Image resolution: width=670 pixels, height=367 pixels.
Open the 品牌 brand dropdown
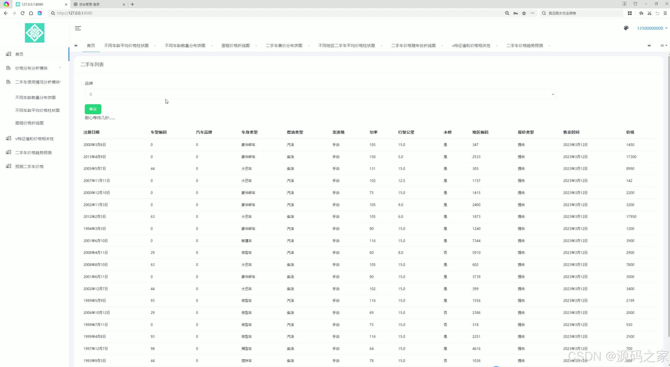(320, 94)
